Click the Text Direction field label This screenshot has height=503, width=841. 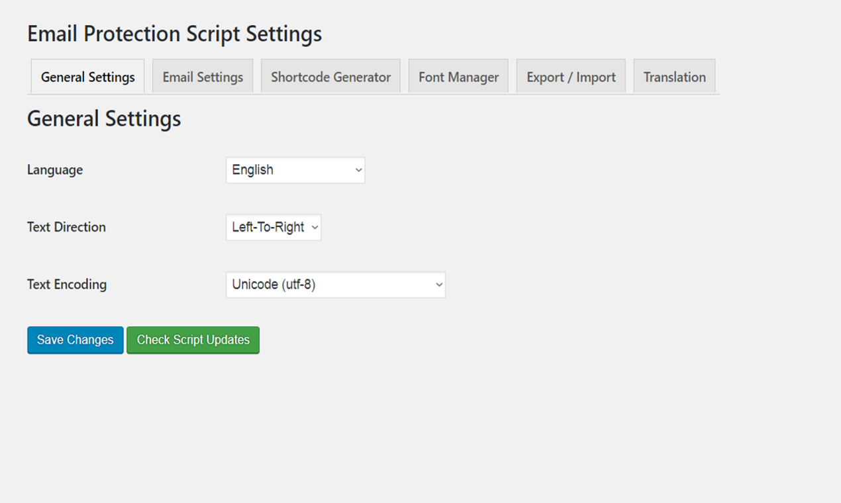[x=66, y=227]
